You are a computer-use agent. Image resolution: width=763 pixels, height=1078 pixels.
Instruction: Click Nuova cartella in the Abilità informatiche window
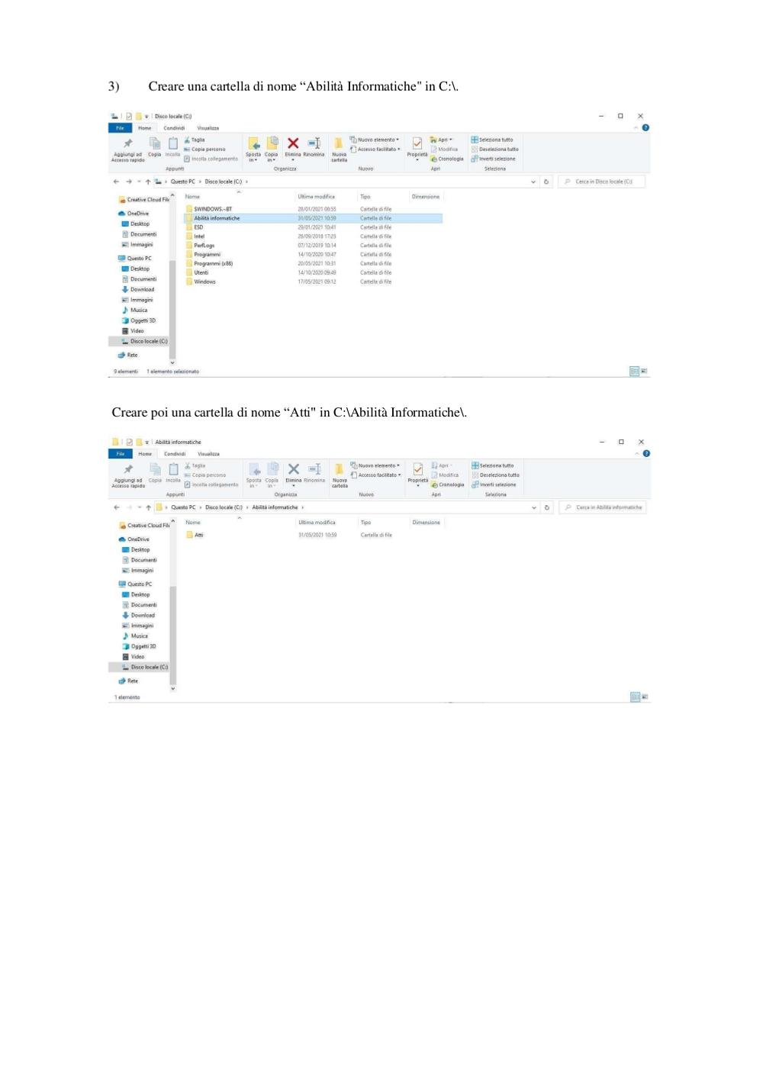pyautogui.click(x=340, y=475)
